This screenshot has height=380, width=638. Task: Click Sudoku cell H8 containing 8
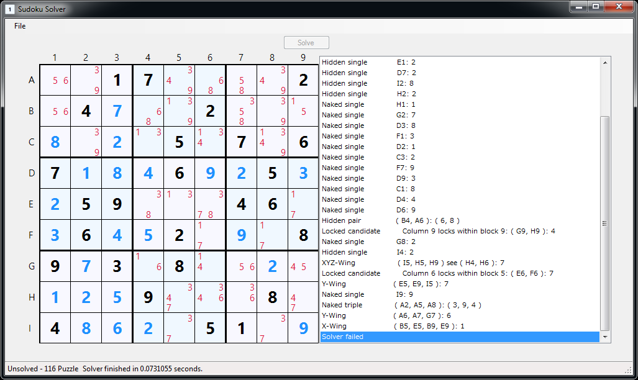(272, 297)
